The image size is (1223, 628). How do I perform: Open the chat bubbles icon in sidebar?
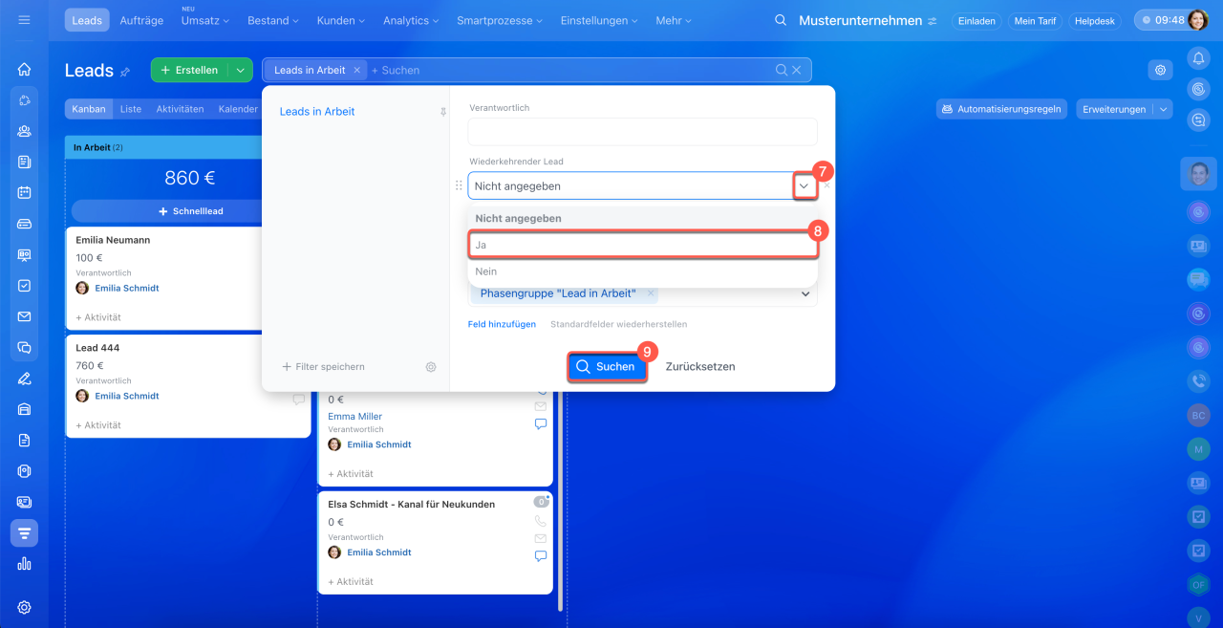[24, 347]
